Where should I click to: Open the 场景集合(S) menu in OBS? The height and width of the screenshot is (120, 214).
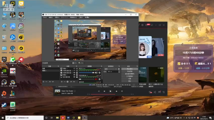click(73, 17)
